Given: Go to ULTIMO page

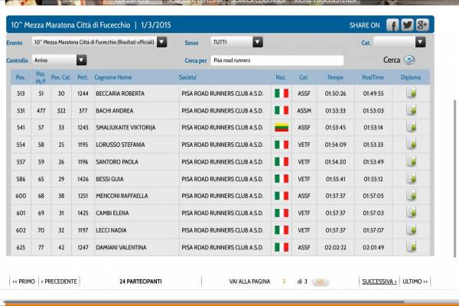Looking at the screenshot, I should tap(415, 282).
